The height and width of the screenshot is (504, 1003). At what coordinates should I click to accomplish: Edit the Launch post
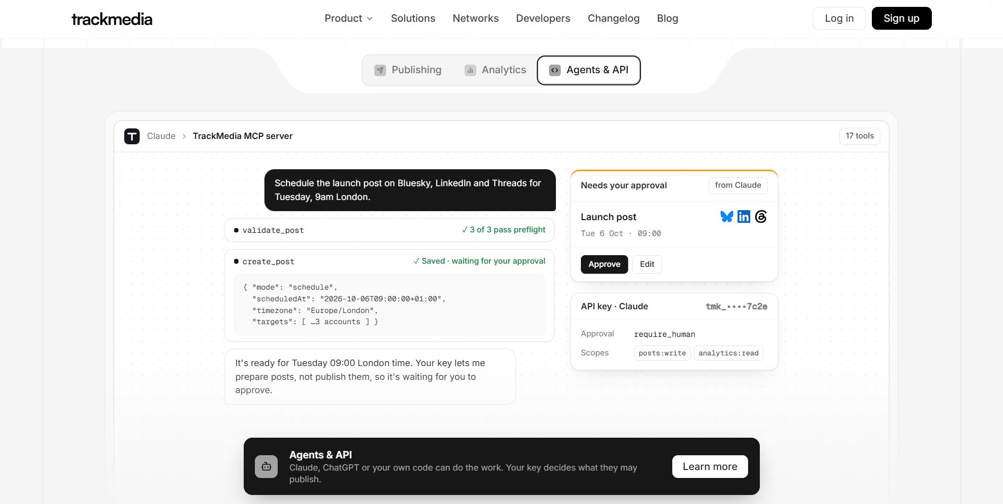647,264
